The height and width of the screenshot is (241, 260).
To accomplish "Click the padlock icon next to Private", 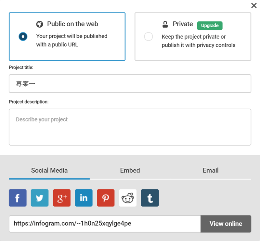I will [x=165, y=24].
